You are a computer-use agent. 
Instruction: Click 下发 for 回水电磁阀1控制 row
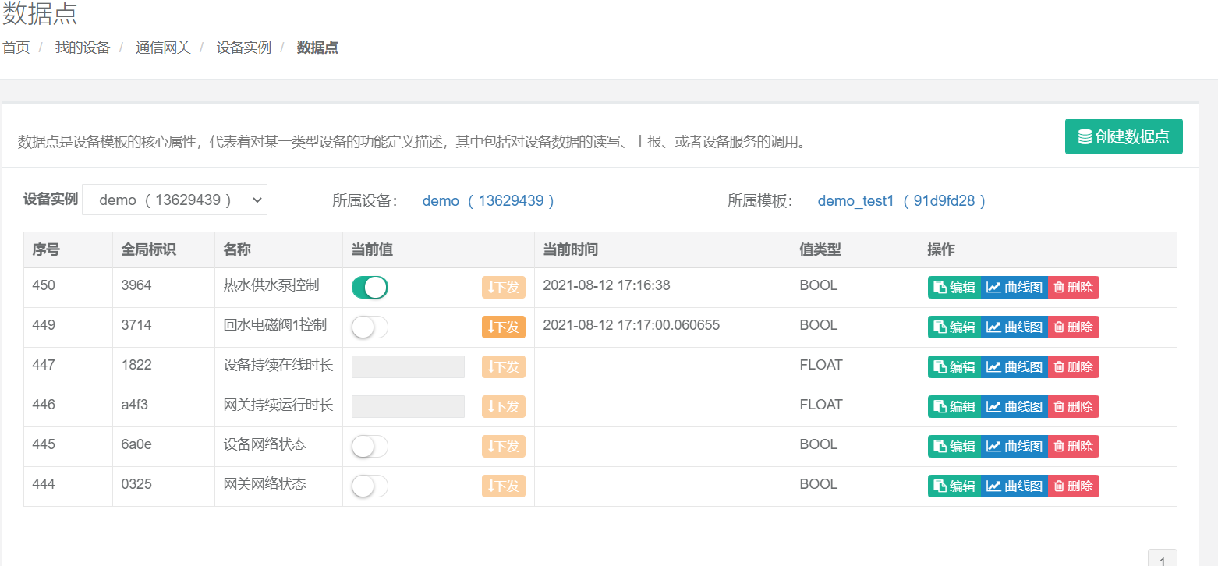pos(504,327)
